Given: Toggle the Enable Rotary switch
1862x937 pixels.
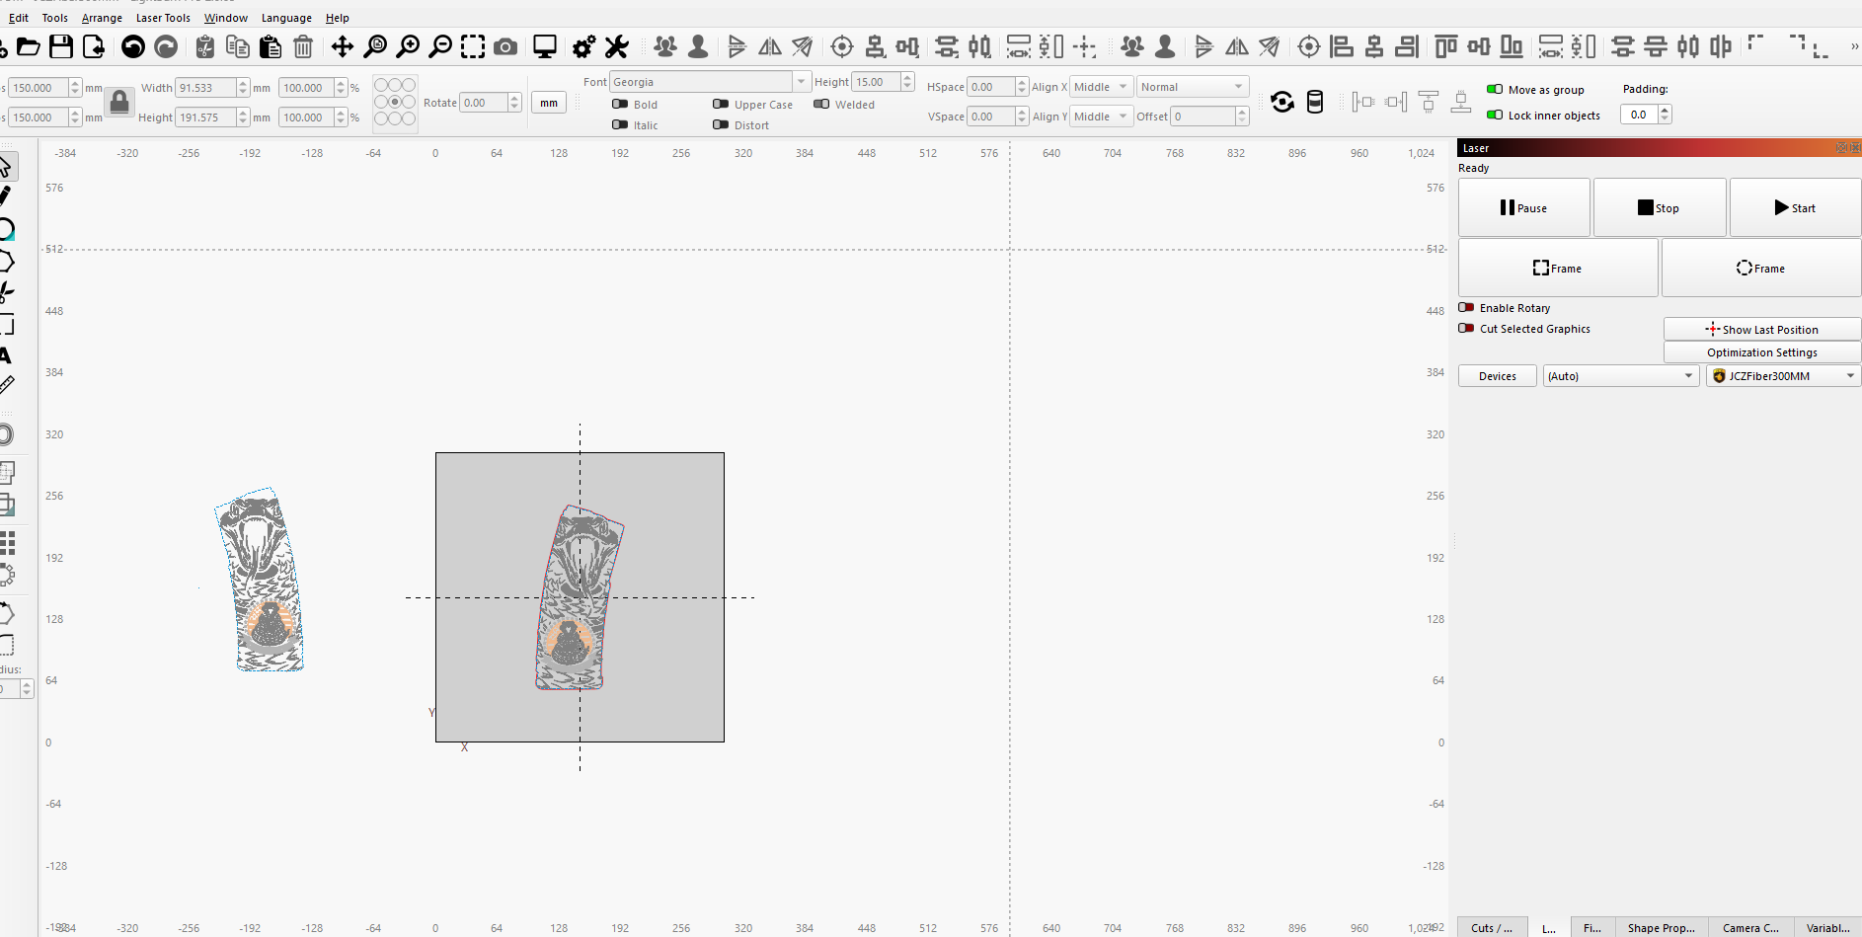Looking at the screenshot, I should pyautogui.click(x=1466, y=308).
